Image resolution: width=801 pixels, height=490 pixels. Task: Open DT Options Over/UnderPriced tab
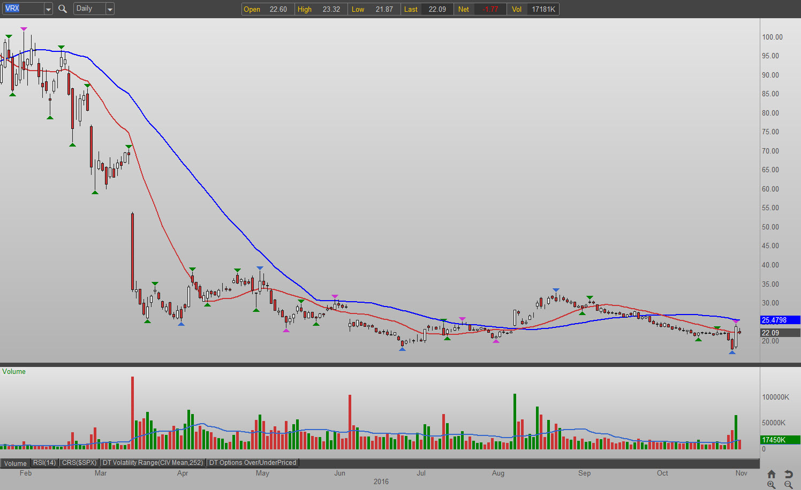point(252,463)
